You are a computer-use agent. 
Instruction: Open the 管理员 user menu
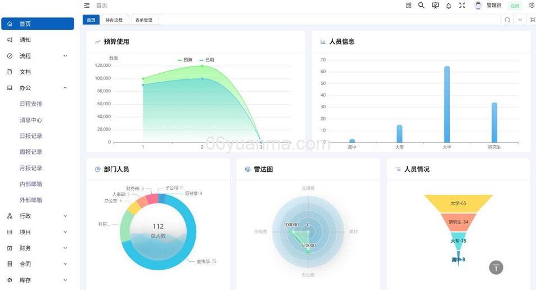[494, 6]
